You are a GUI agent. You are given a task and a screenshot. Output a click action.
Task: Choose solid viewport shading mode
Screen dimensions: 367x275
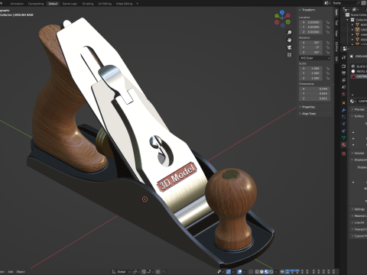click(261, 272)
